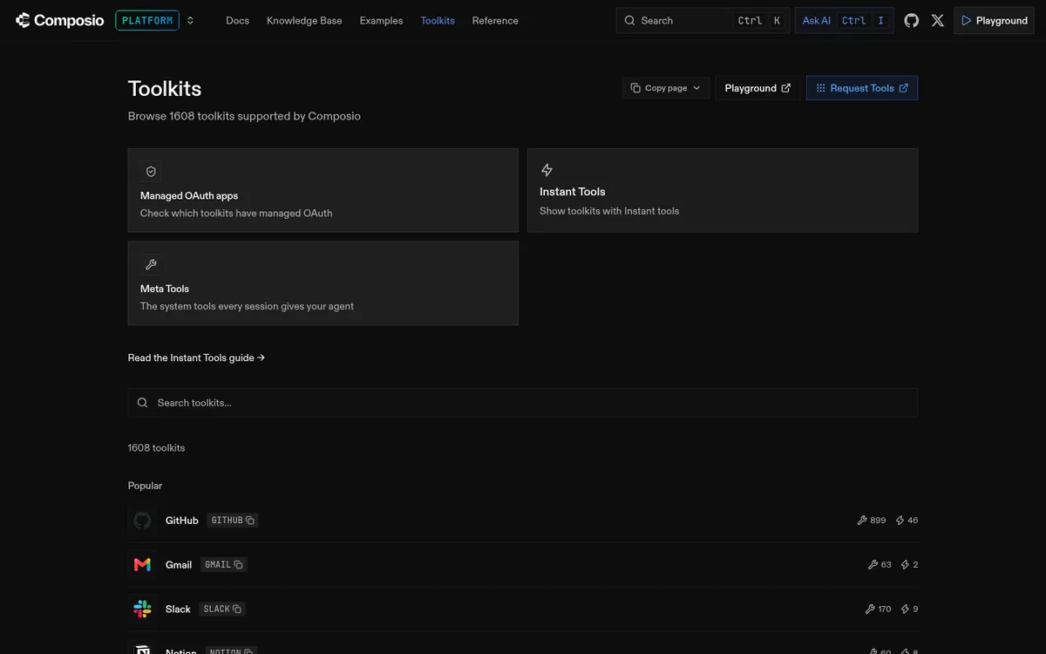
Task: Open the Examples menu item
Action: tap(381, 20)
